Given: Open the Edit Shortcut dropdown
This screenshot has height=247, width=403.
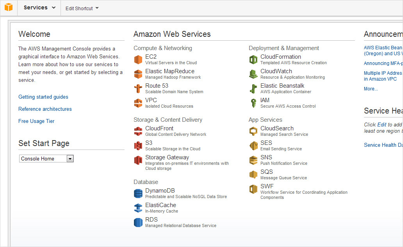Looking at the screenshot, I should tap(82, 8).
